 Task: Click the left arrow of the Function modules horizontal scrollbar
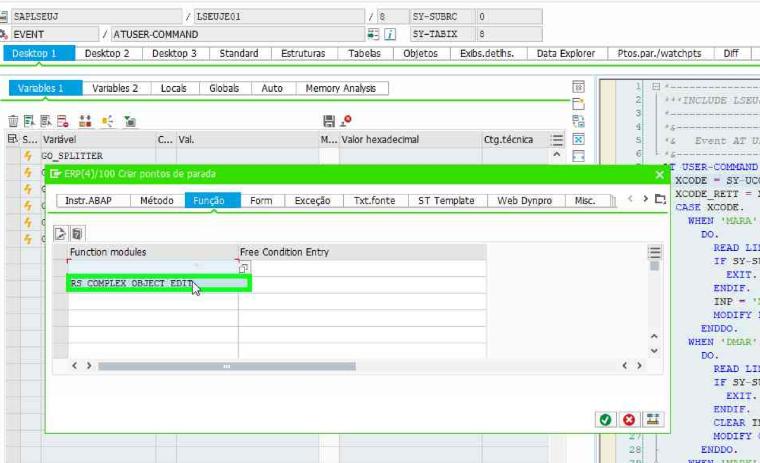[x=75, y=365]
